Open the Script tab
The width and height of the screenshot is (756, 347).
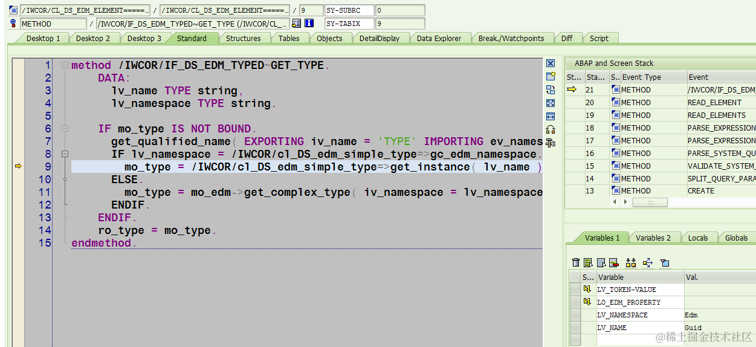tap(599, 38)
